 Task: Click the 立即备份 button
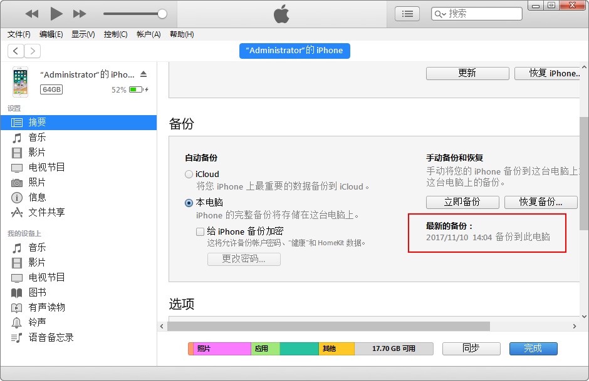tap(462, 202)
